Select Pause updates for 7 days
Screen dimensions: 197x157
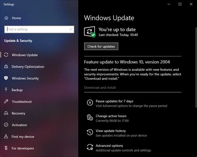click(x=114, y=101)
